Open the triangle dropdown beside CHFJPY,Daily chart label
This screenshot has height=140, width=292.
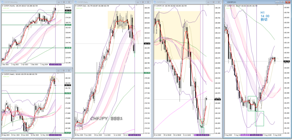76,6
